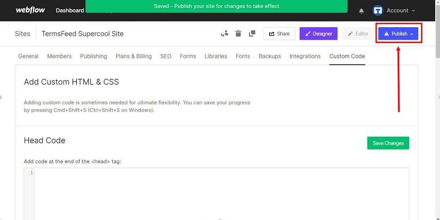Open the Account dropdown menu

pos(400,11)
